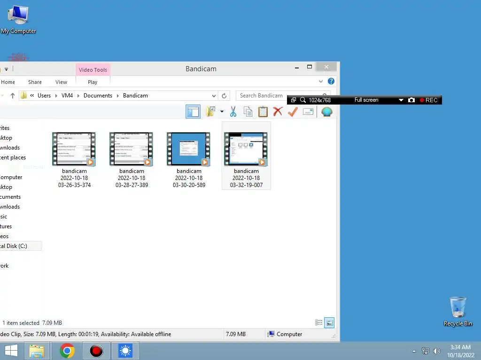
Task: Click the Rename icon in toolbar
Action: click(308, 112)
